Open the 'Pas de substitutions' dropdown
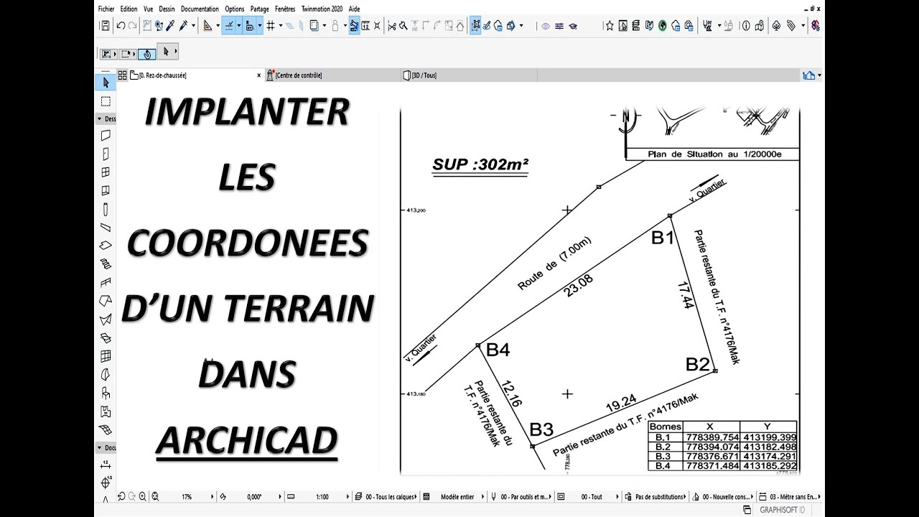The image size is (919, 517). pos(685,496)
